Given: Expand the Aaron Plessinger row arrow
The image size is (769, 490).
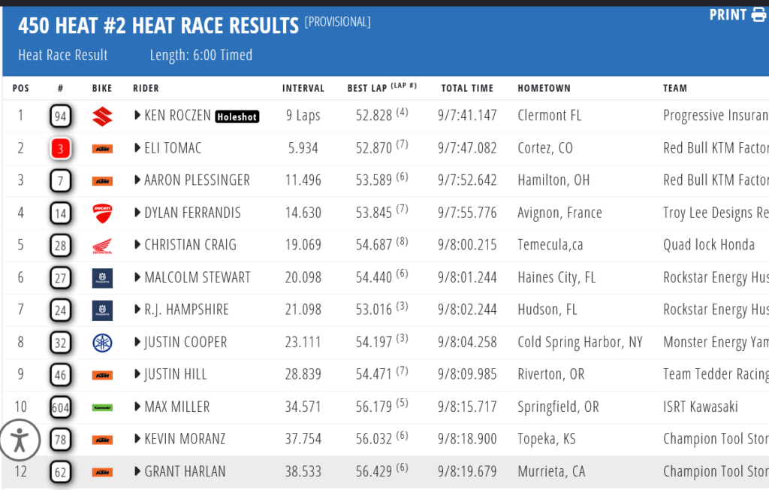Looking at the screenshot, I should click(x=137, y=180).
